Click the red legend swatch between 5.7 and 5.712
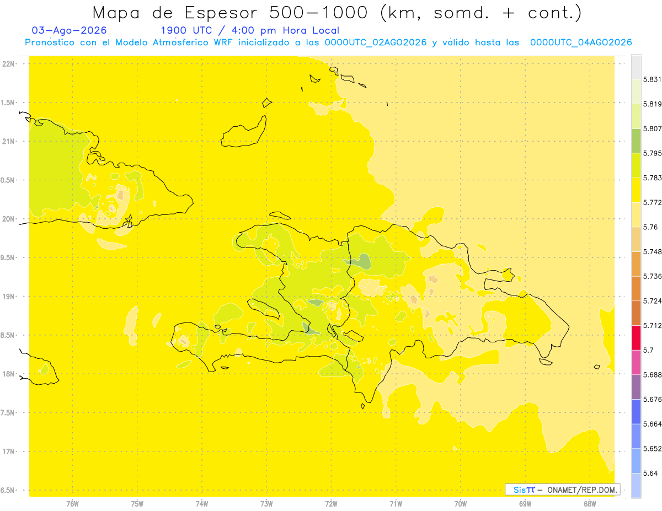 (636, 337)
